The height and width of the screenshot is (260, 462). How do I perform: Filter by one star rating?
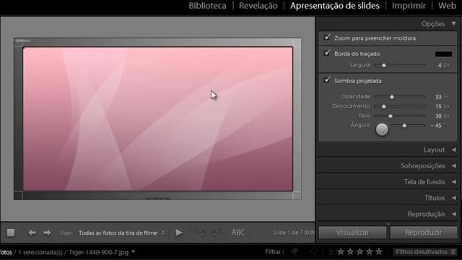click(x=341, y=251)
